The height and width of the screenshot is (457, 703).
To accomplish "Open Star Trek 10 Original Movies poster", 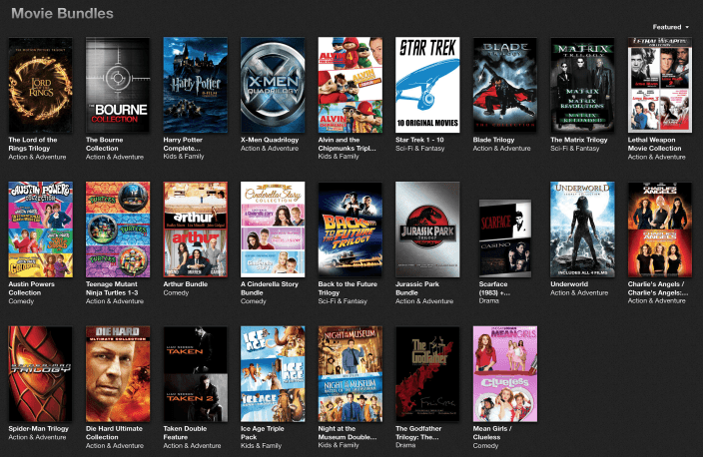I will click(427, 85).
